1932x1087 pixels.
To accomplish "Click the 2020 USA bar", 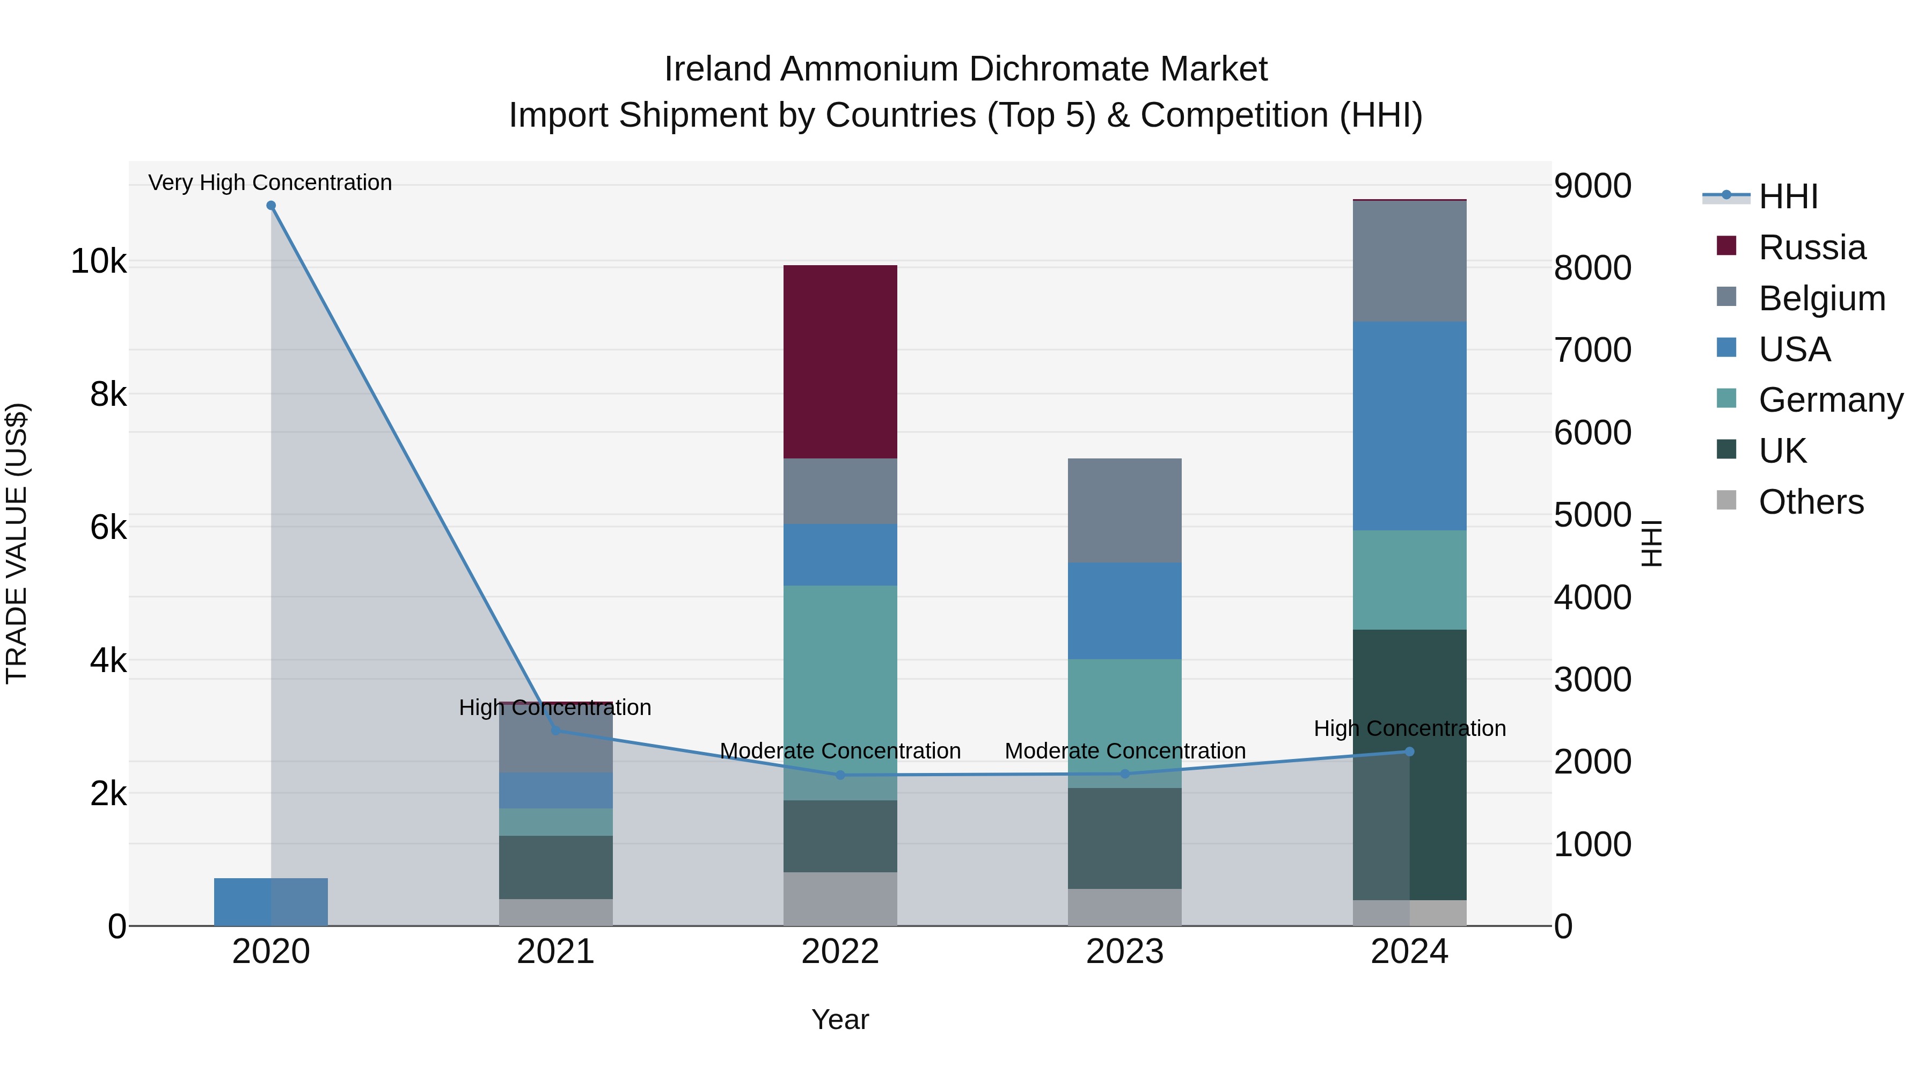I will [271, 902].
